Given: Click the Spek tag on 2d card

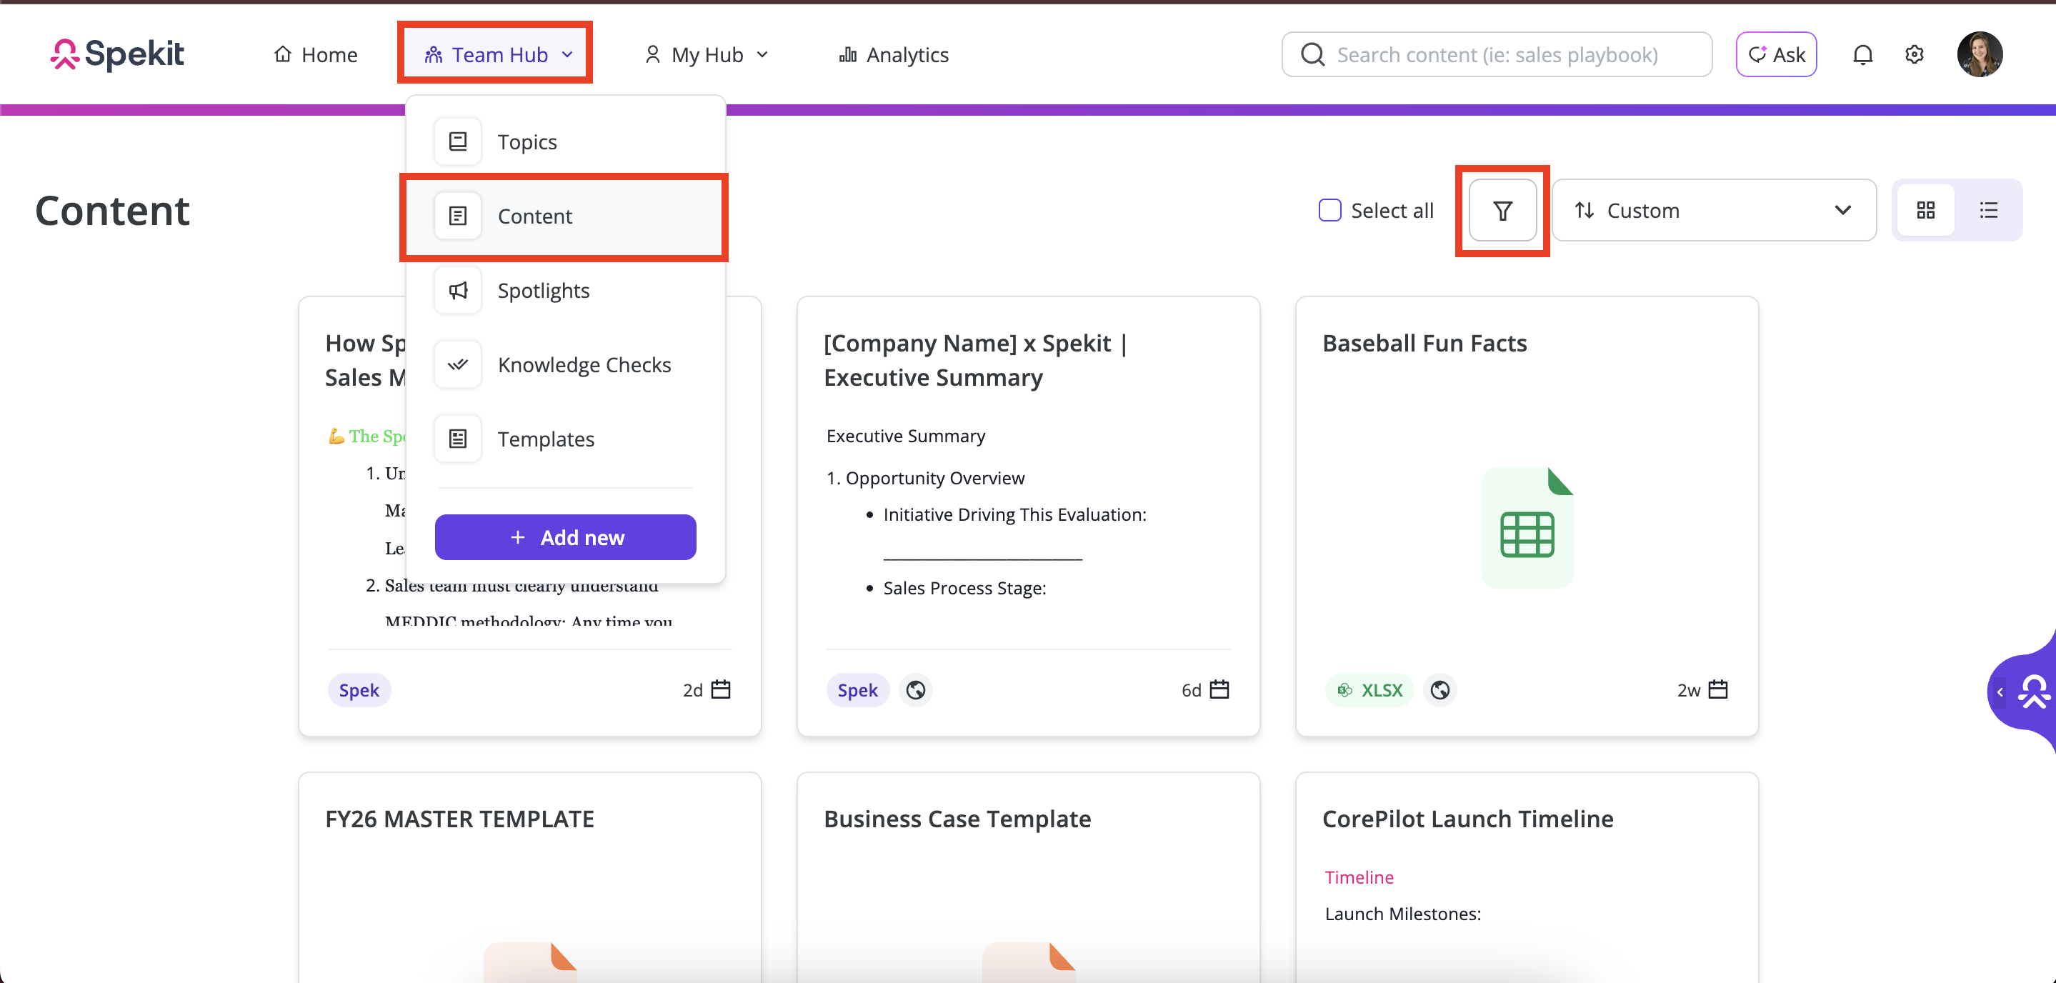Looking at the screenshot, I should tap(359, 689).
